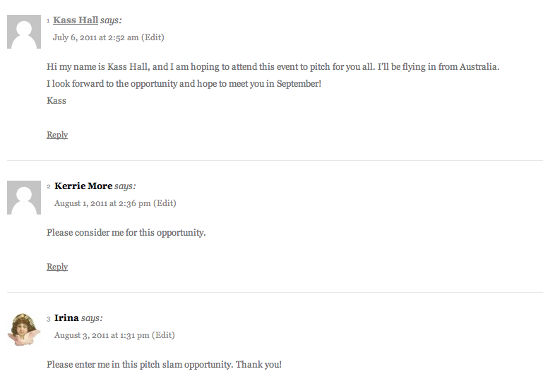Click Irina's angel girl avatar image
Screen dimensions: 543x386
coord(24,330)
